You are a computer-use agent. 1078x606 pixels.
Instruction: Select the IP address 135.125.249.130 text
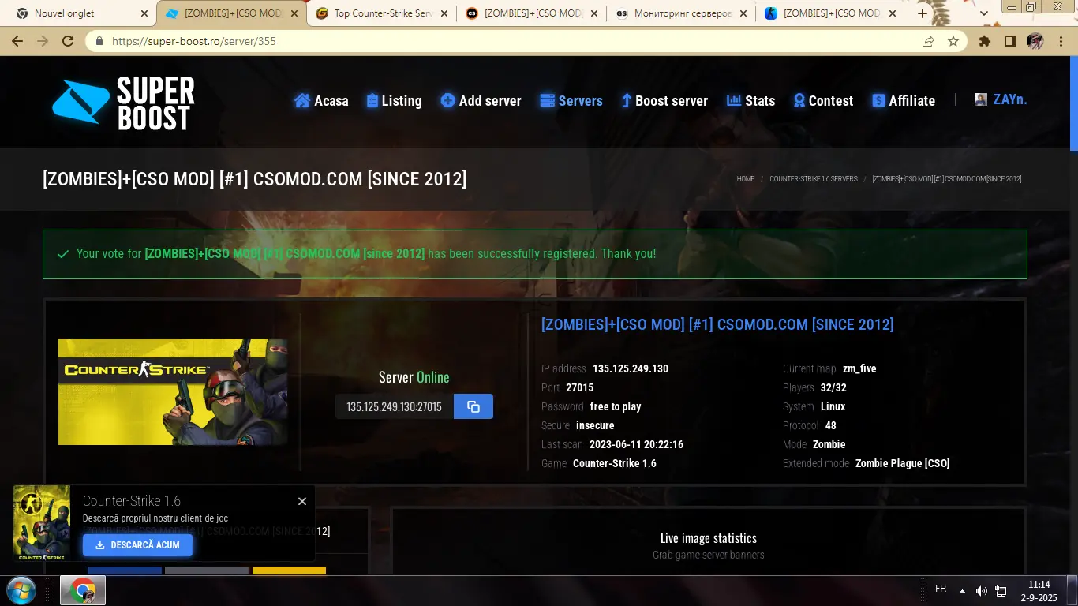coord(631,368)
